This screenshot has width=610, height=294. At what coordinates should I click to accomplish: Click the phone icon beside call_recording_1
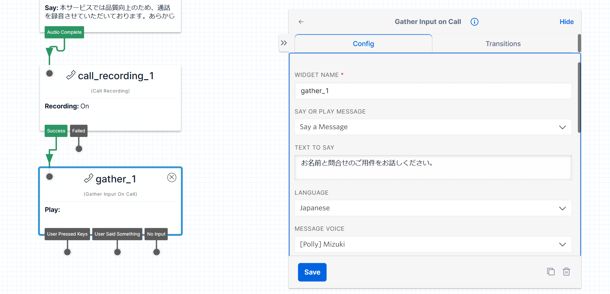point(71,75)
